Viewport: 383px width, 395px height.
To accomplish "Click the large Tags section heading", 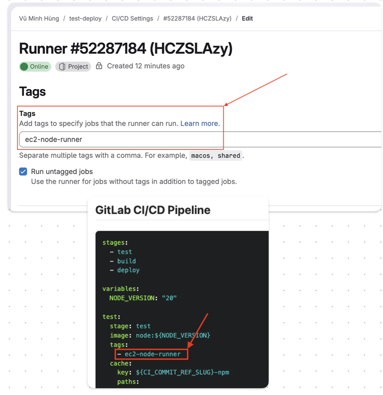I will 32,92.
